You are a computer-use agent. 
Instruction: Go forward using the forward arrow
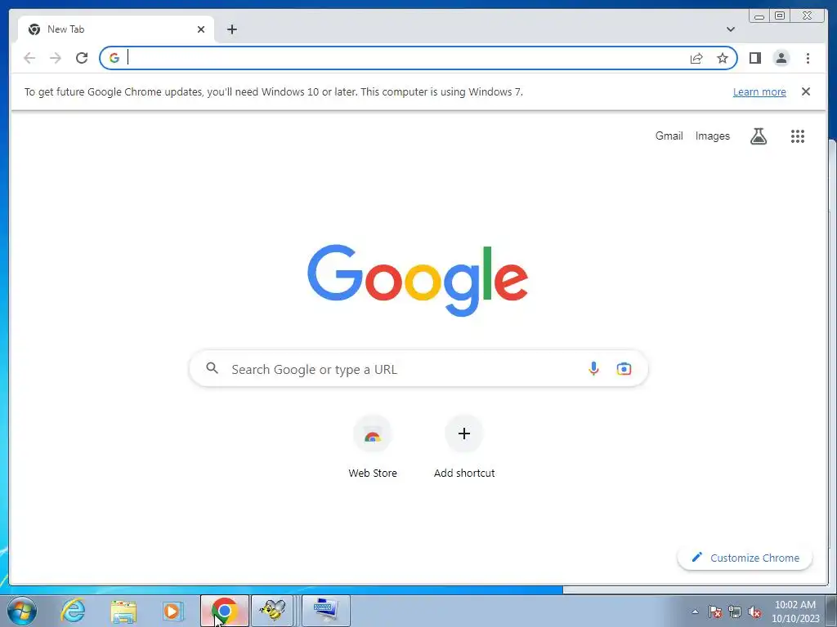tap(56, 58)
